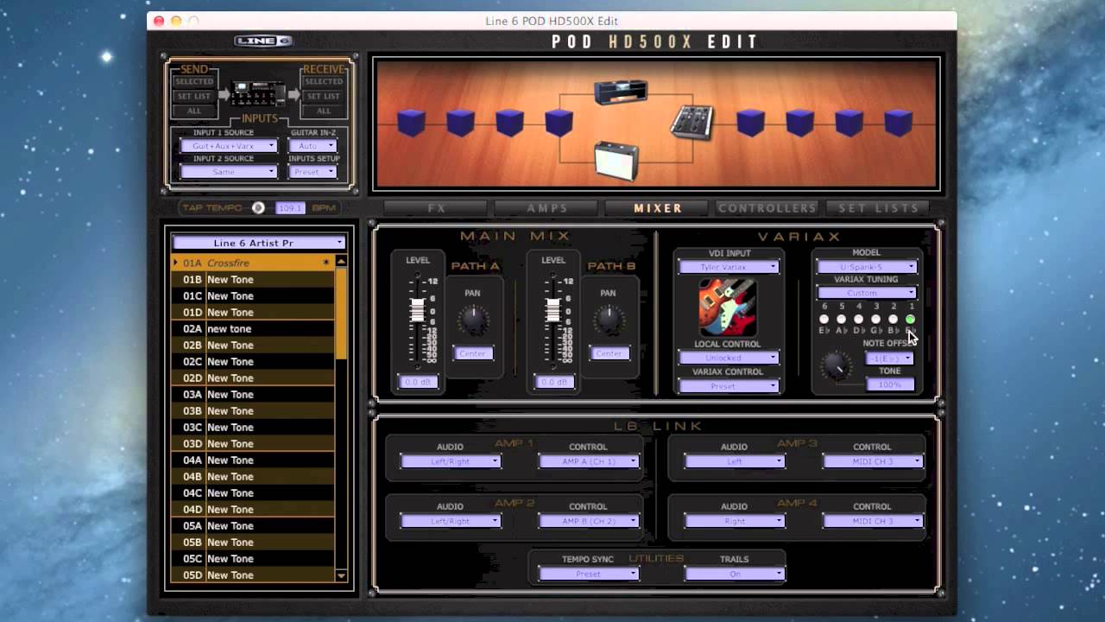This screenshot has width=1105, height=622.
Task: Open the Input 2 Source dropdown
Action: tap(229, 172)
